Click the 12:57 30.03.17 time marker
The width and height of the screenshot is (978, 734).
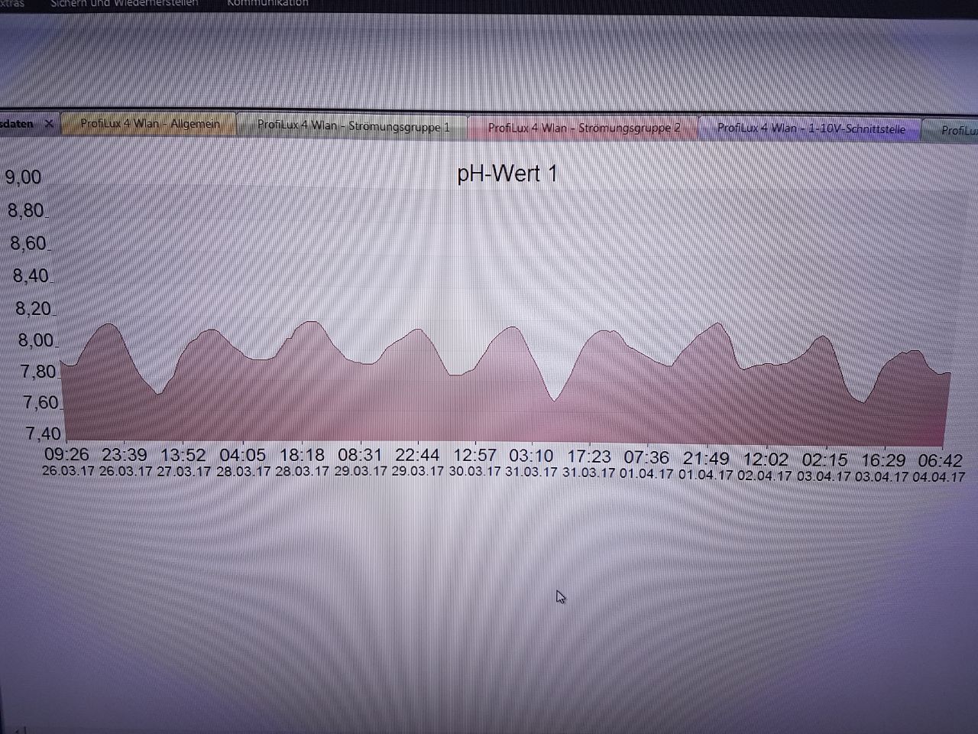[474, 463]
